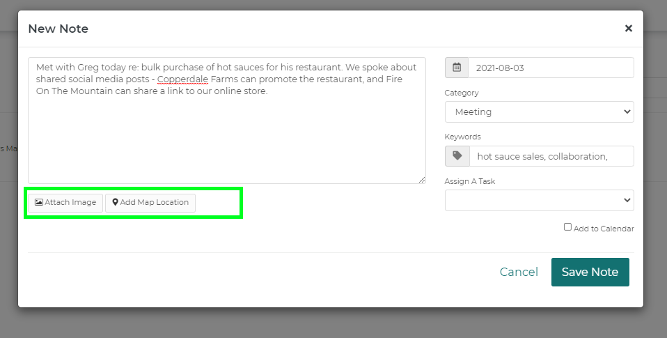667x338 pixels.
Task: Focus the date field showing 2021-08-03
Action: [550, 68]
